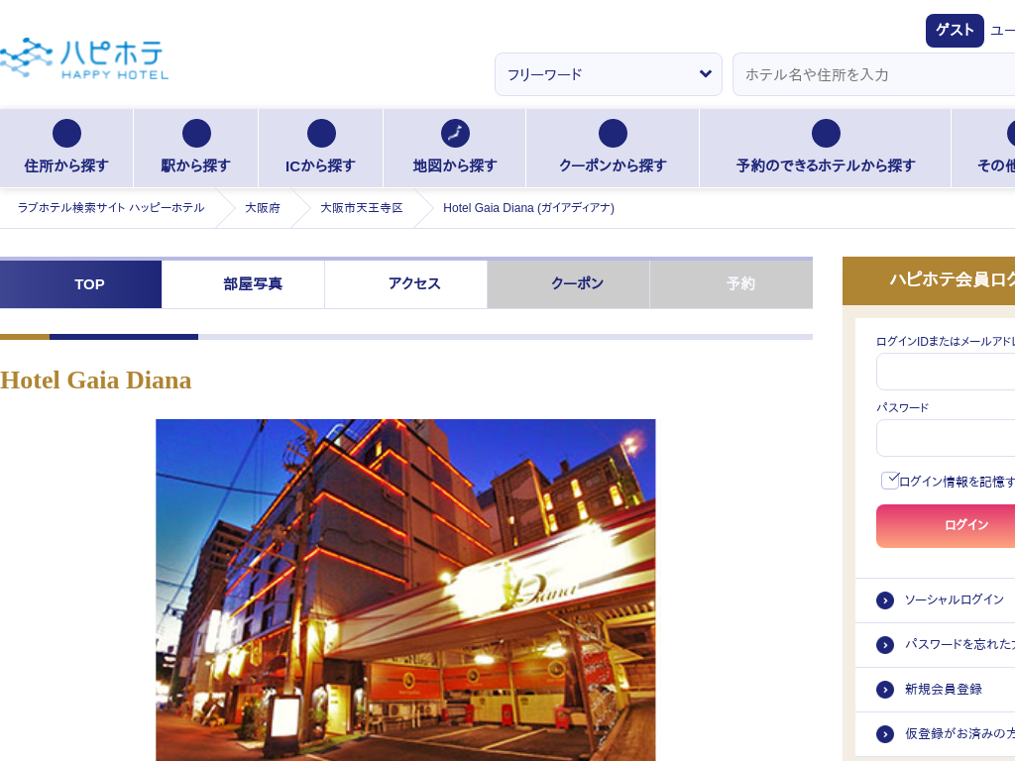Open the フリーワード search type dropdown
1015x761 pixels.
609,74
